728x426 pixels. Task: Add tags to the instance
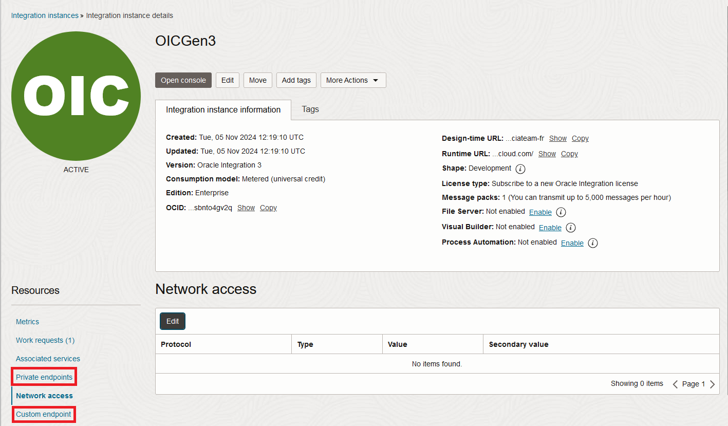tap(296, 80)
